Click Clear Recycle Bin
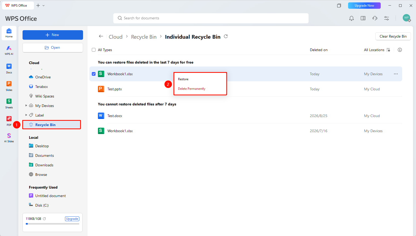The width and height of the screenshot is (416, 236). click(x=393, y=36)
